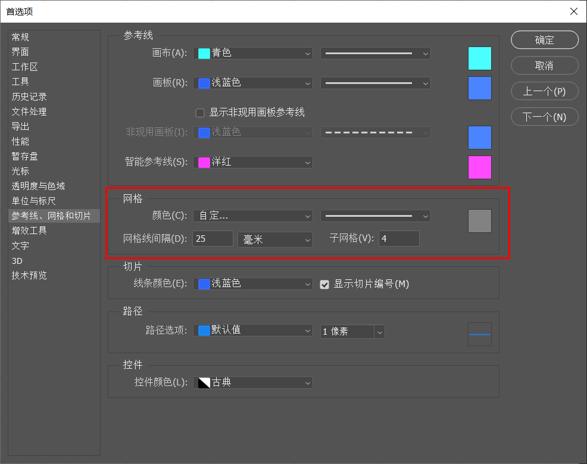Click the 取消 button

[x=544, y=66]
